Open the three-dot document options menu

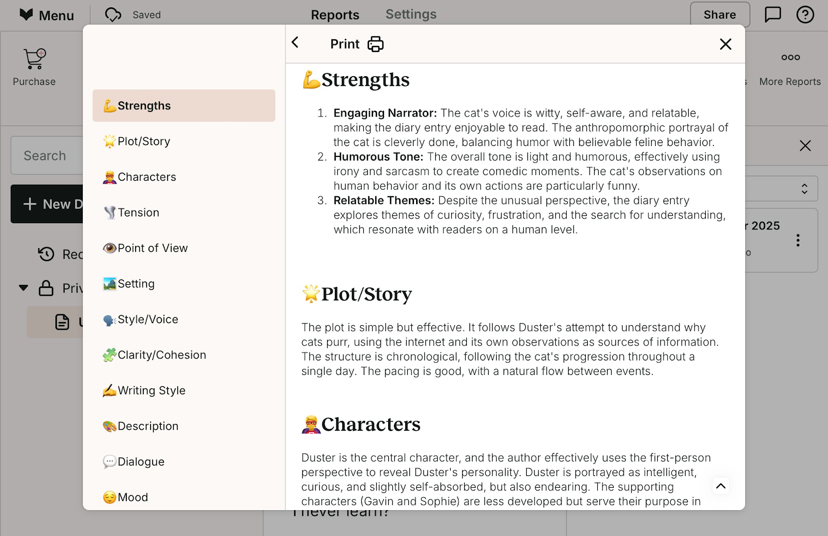point(798,240)
